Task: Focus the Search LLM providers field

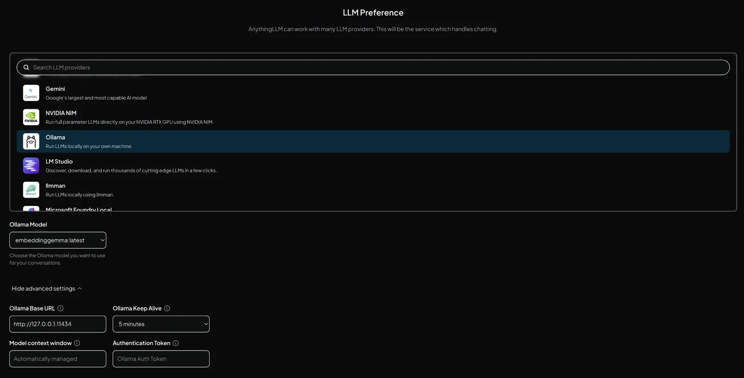Action: click(373, 67)
